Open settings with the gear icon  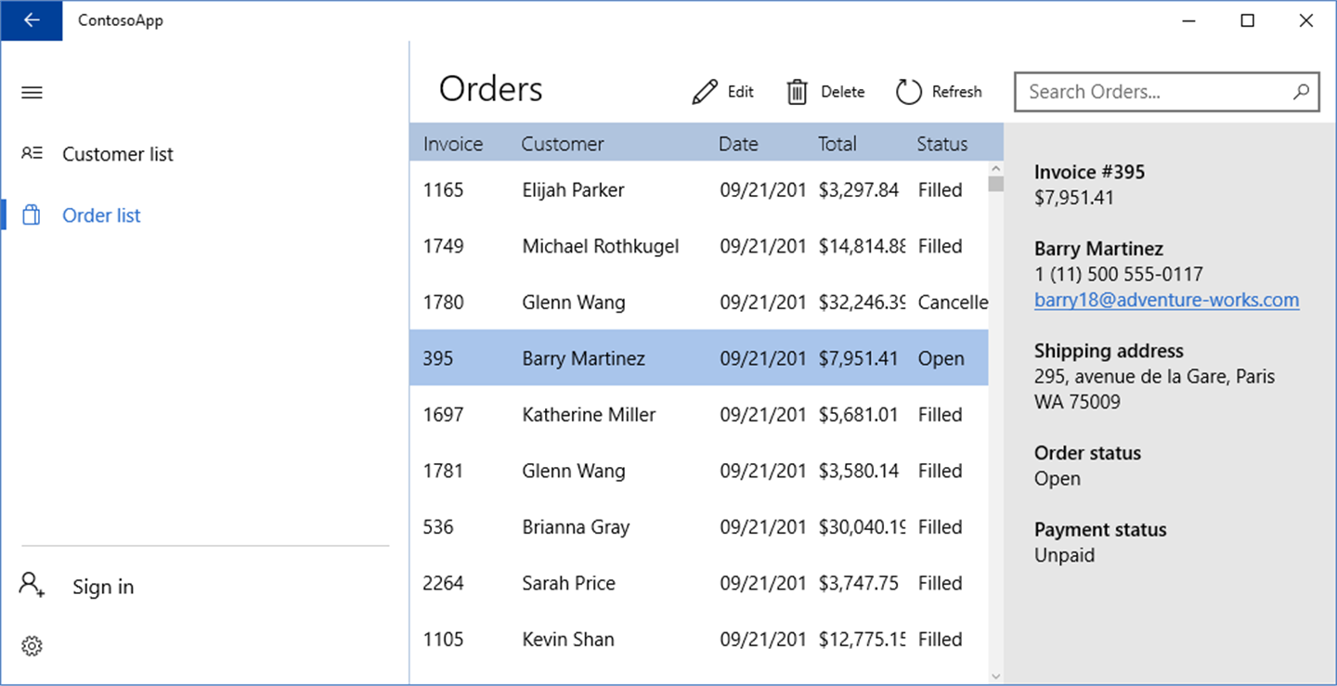pos(32,645)
